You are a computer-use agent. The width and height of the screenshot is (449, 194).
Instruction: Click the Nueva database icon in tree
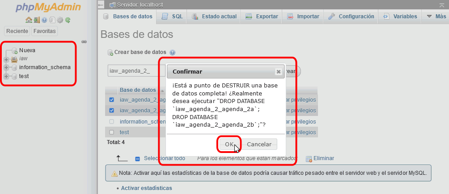pyautogui.click(x=15, y=51)
